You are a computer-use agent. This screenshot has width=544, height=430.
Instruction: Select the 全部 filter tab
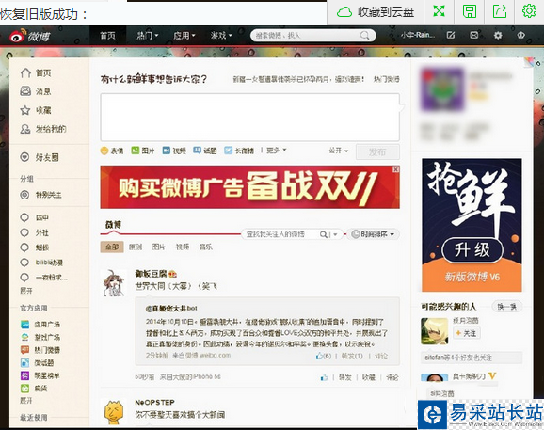[x=112, y=247]
